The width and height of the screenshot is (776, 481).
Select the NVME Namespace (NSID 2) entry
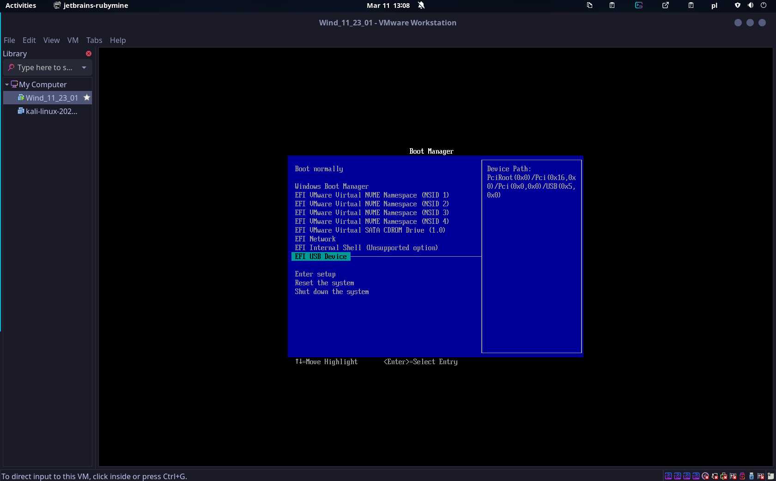tap(372, 204)
